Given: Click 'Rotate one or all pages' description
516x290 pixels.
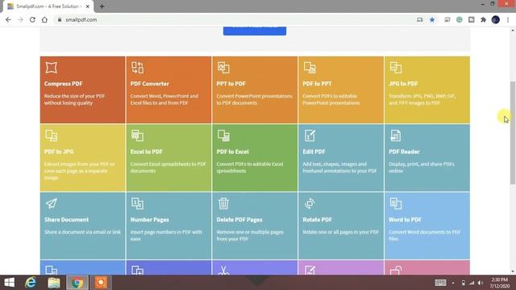Looking at the screenshot, I should (x=340, y=232).
